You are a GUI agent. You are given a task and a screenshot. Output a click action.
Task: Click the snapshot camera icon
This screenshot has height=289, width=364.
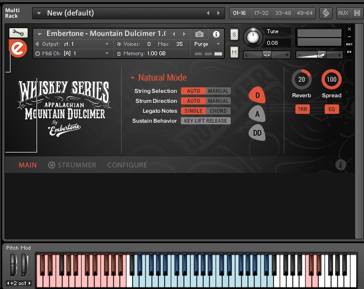[x=200, y=34]
